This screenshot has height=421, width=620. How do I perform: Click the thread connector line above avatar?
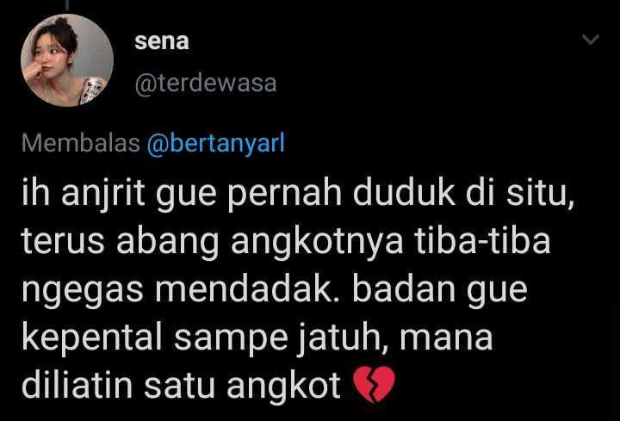[x=67, y=5]
